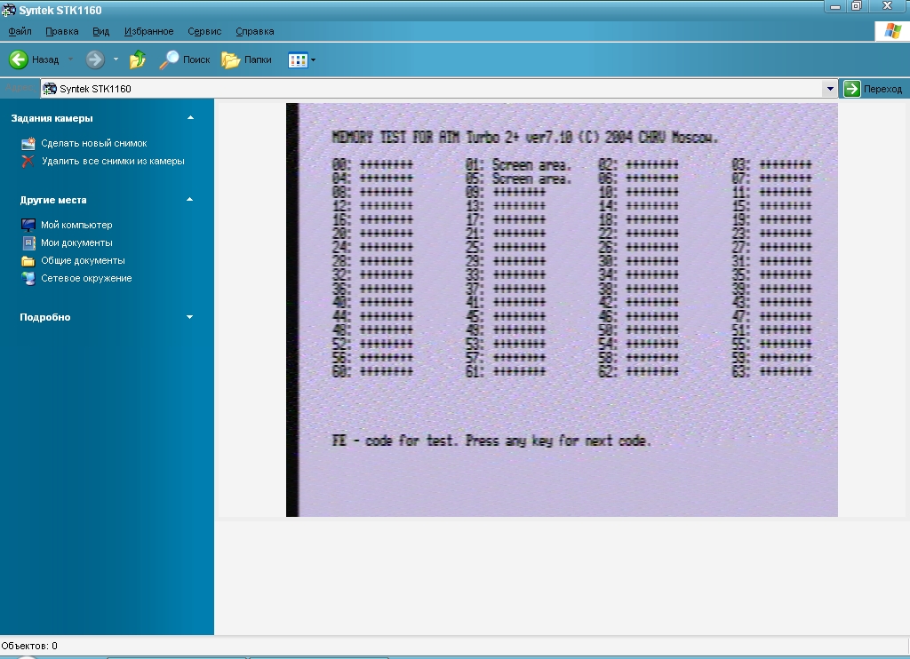Image resolution: width=910 pixels, height=659 pixels.
Task: Click the green Back arrow icon
Action: [x=19, y=60]
